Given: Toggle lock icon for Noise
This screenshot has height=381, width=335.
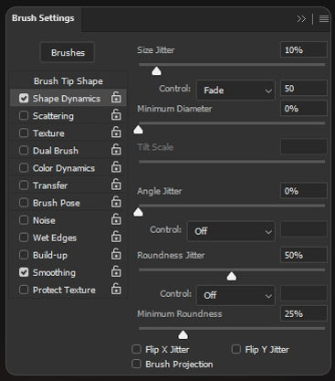Looking at the screenshot, I should [x=116, y=219].
